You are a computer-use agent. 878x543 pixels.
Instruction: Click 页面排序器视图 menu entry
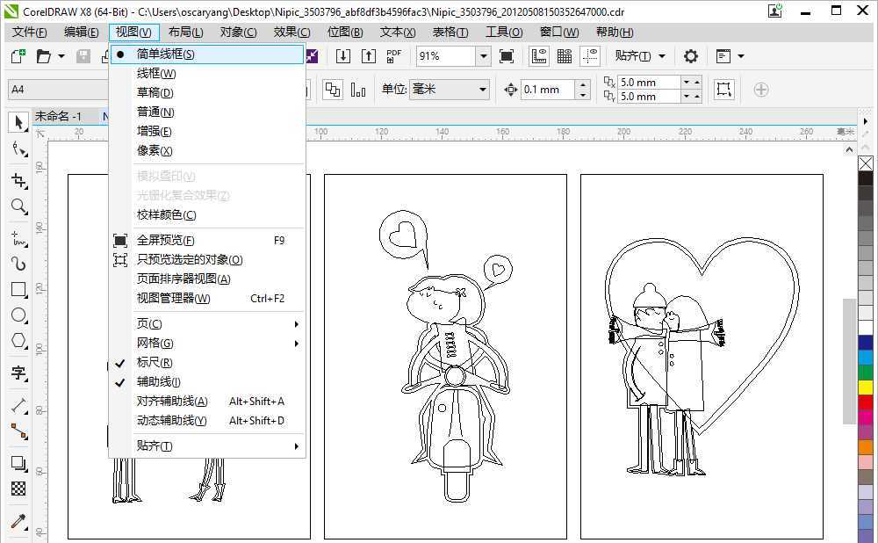pyautogui.click(x=184, y=279)
